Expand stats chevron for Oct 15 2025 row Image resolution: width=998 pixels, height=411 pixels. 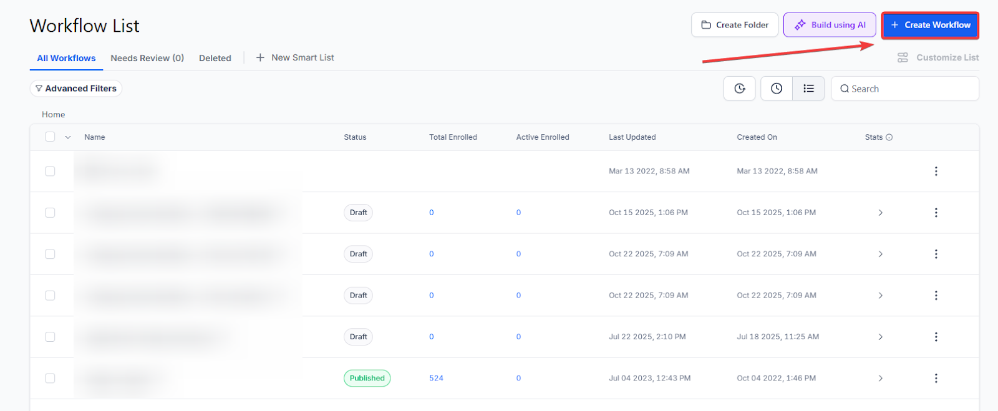[x=880, y=213]
